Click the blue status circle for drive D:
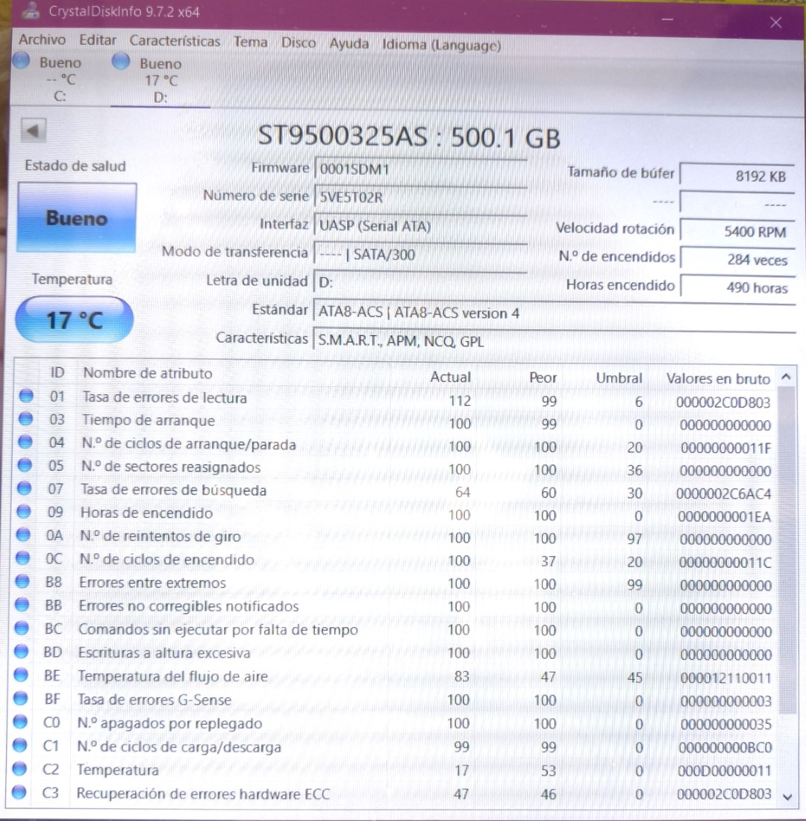The image size is (806, 821). click(120, 61)
